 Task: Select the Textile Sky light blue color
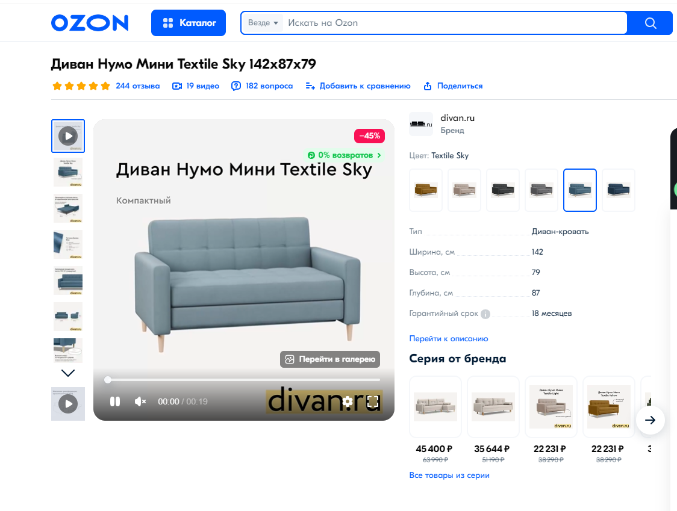[x=580, y=190]
